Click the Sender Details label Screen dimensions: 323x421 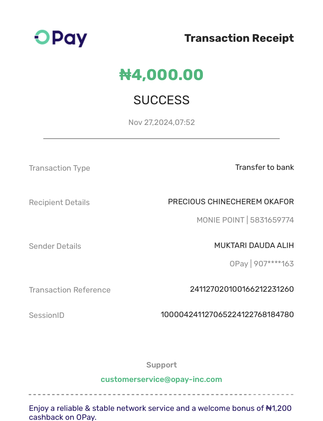coord(55,246)
